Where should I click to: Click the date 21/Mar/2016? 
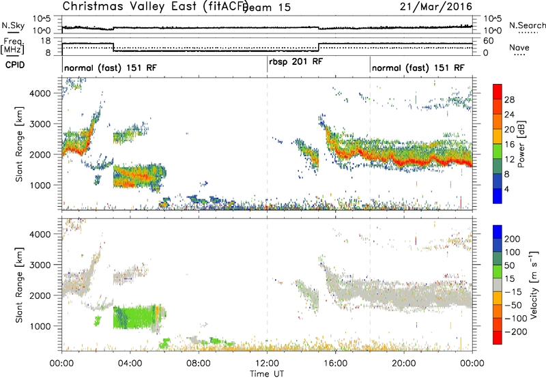(x=436, y=6)
